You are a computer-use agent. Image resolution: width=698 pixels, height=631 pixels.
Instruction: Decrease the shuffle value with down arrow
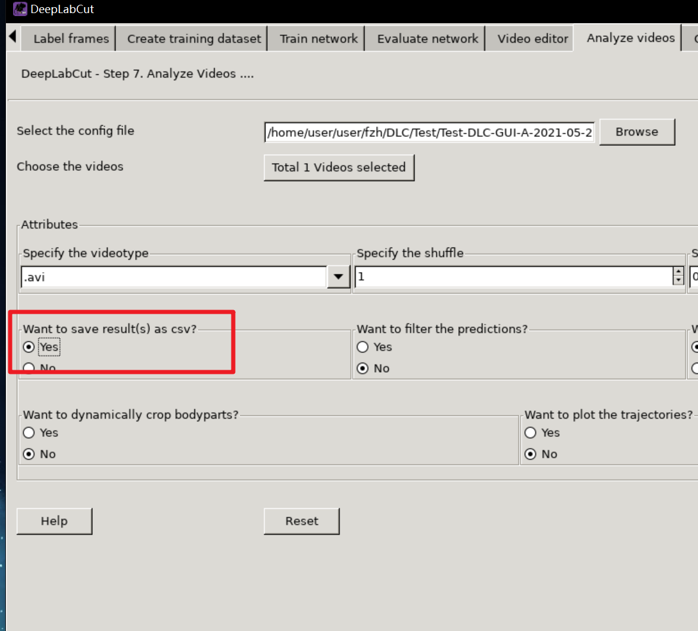tap(678, 281)
